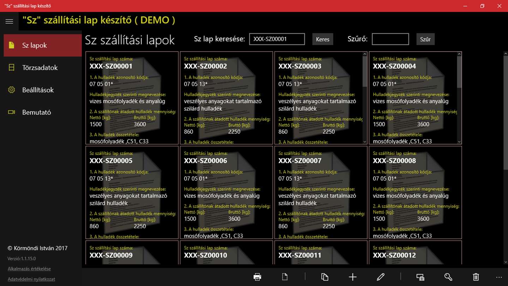Select the XXX-SZ00001 card
This screenshot has width=508, height=286.
tap(132, 98)
